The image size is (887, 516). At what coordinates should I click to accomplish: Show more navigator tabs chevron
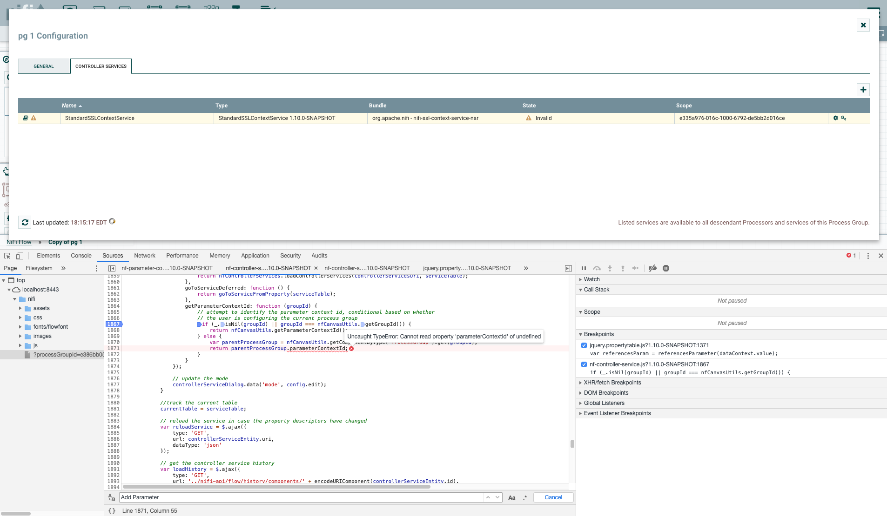63,268
